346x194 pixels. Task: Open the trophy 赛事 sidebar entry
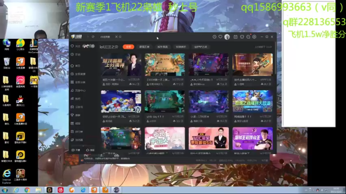click(x=76, y=115)
